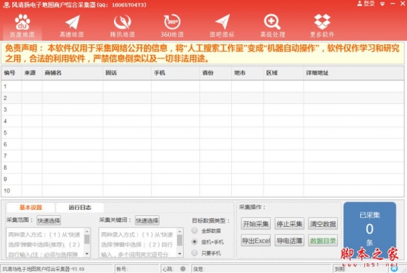Select the Tencent Map (腾讯地图) icon
This screenshot has width=407, height=273.
(x=122, y=26)
